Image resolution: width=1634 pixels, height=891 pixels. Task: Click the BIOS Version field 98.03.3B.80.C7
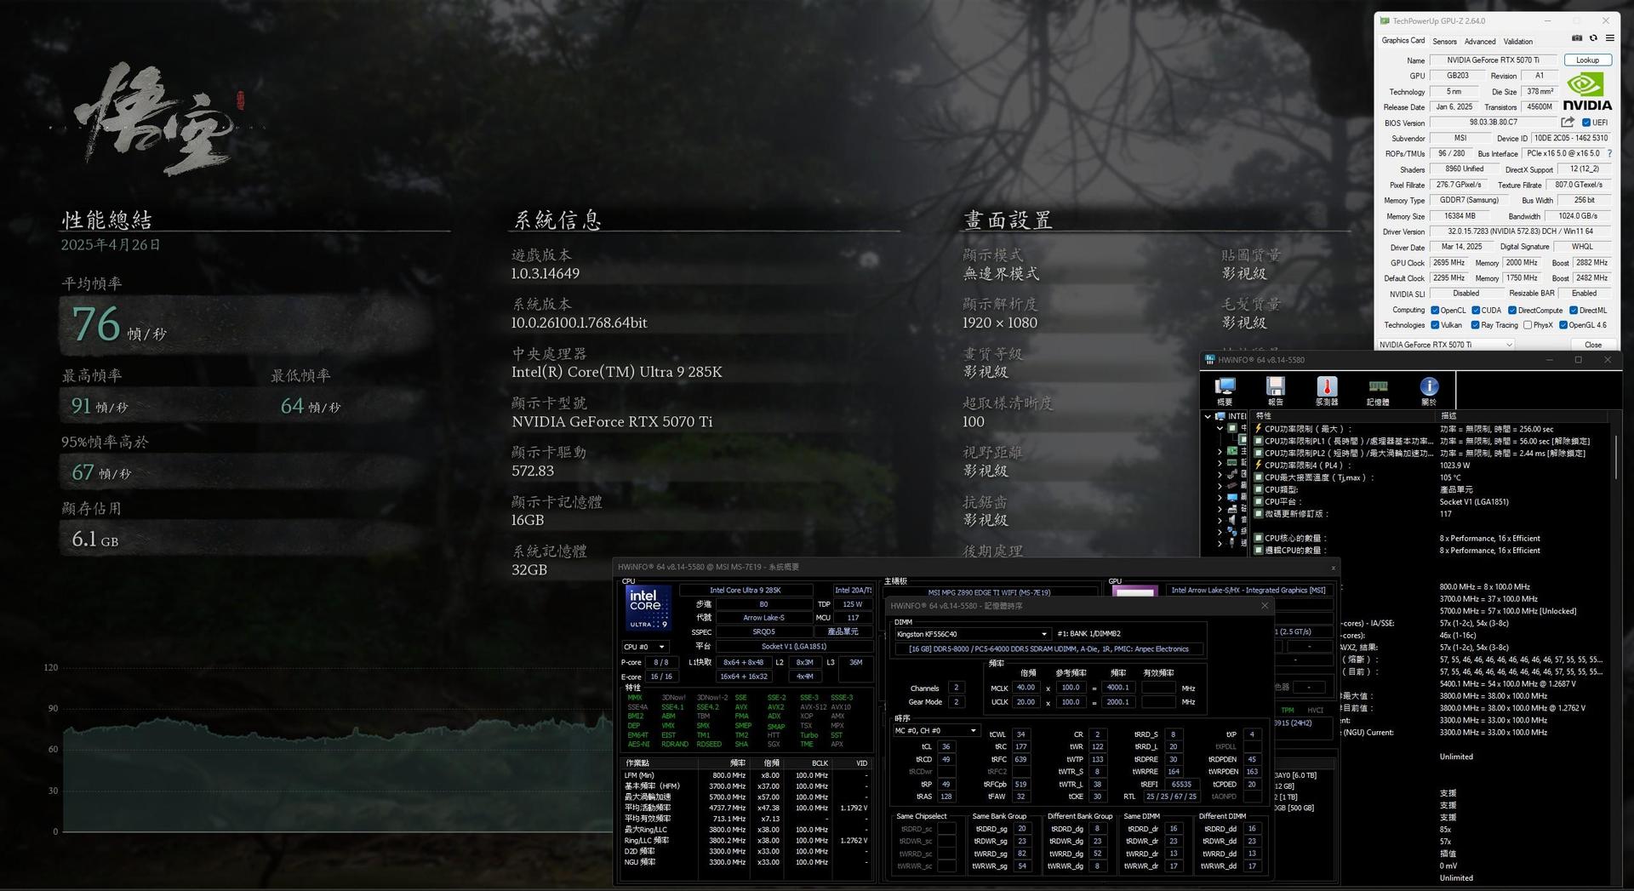click(1493, 123)
